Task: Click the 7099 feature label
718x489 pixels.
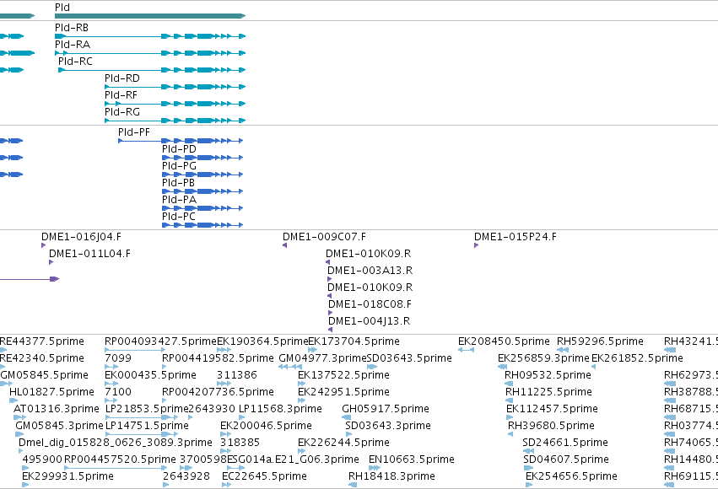Action: 118,358
